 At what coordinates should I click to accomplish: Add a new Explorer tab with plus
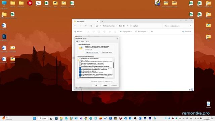point(102,22)
